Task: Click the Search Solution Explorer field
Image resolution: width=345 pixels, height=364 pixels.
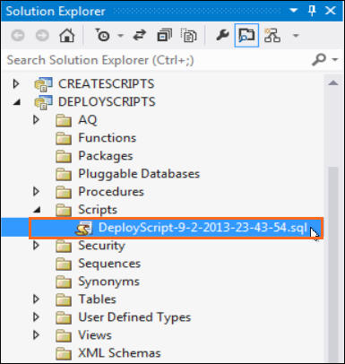Action: [158, 60]
